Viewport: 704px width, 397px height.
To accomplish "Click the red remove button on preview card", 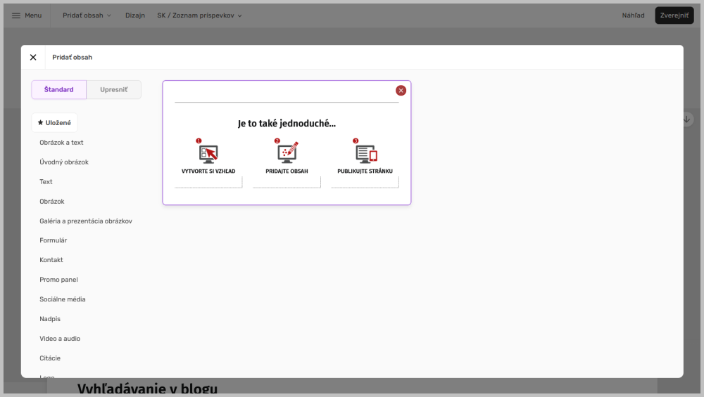I will 401,91.
